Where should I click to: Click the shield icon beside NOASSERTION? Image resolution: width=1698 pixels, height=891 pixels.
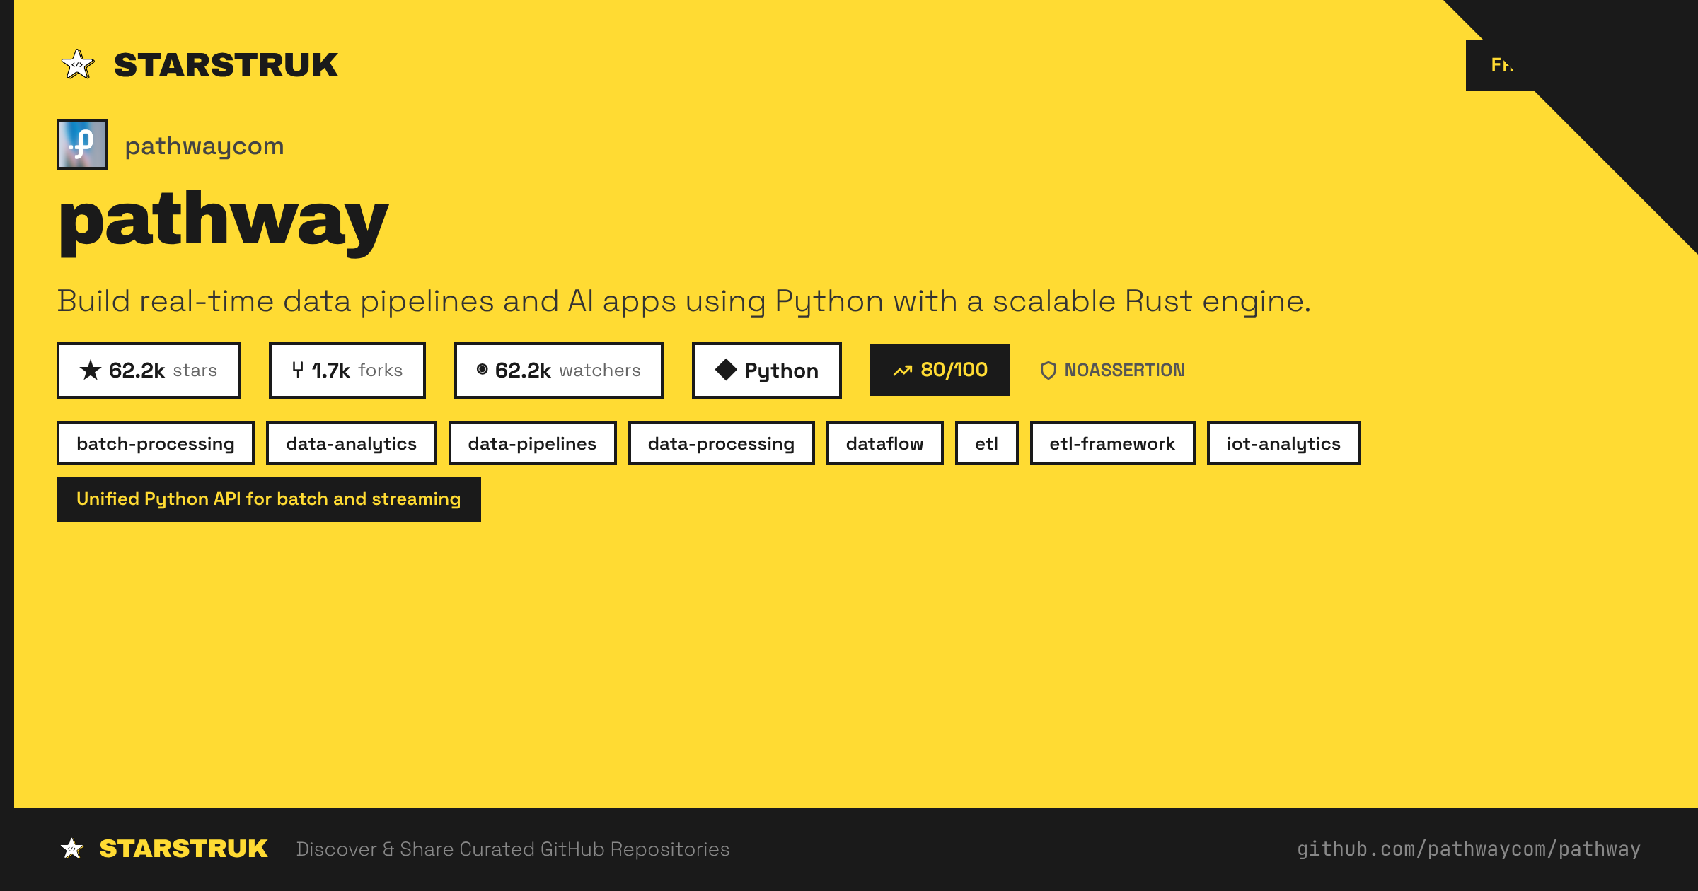click(1049, 371)
